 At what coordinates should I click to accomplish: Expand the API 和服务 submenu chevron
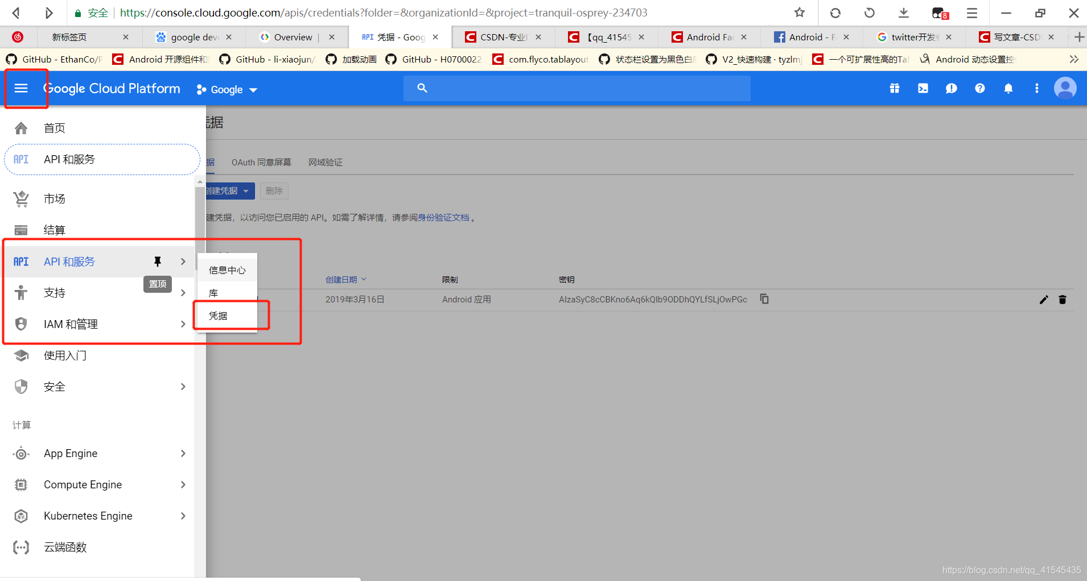click(183, 262)
